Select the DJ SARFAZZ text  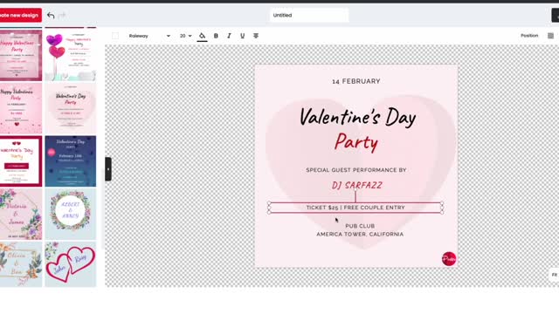[x=357, y=185]
